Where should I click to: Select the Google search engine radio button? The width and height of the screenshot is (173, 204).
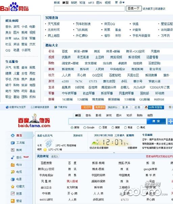[84, 128]
